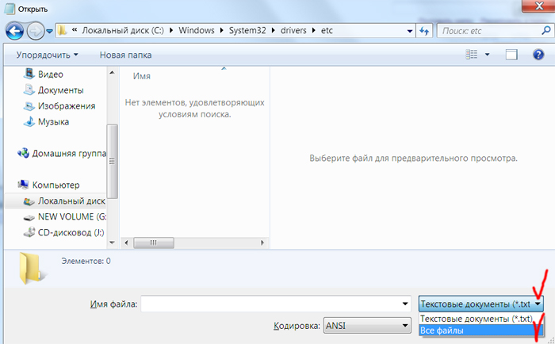Click the magnifier search icon
The height and width of the screenshot is (344, 555).
click(546, 31)
